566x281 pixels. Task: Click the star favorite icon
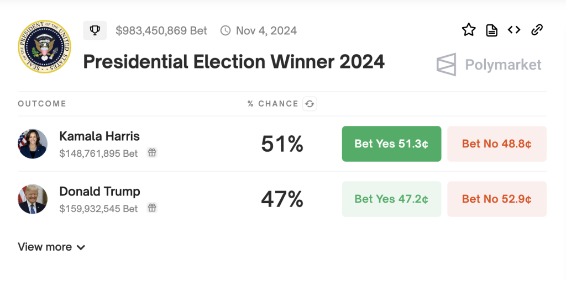pos(469,30)
